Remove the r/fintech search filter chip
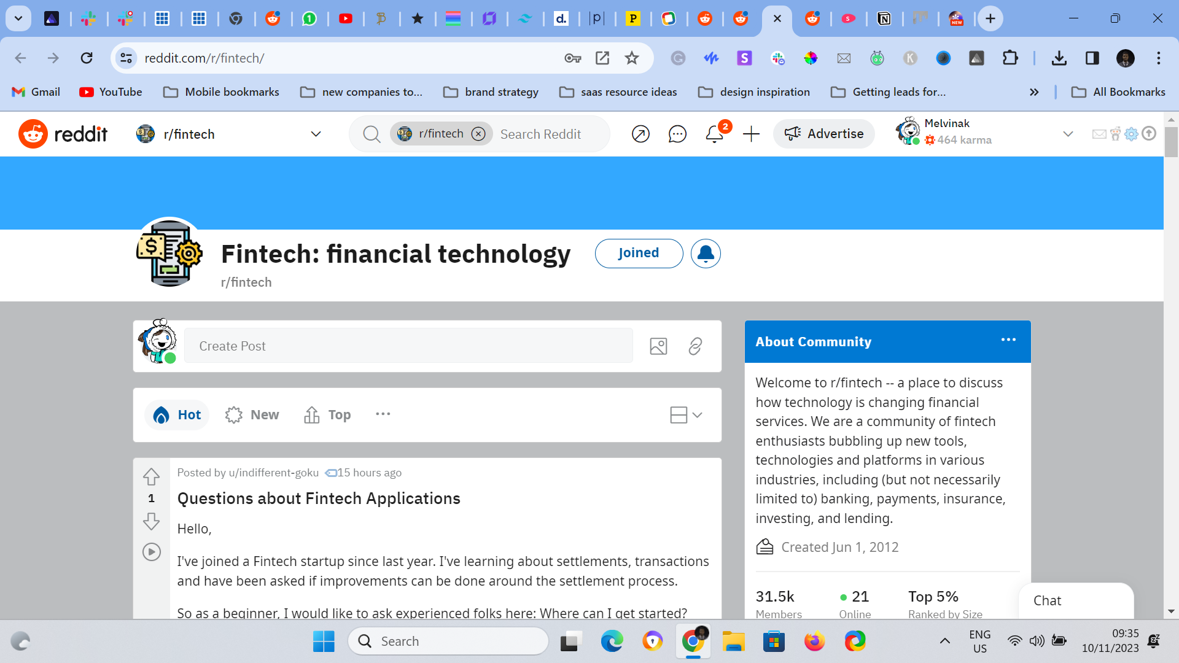Viewport: 1179px width, 663px height. 478,134
